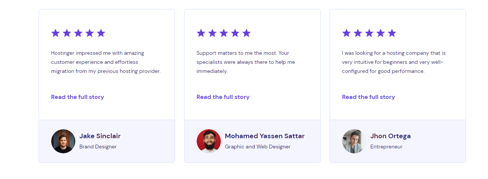Click third star in Mohamed Yassen Sattar's review
The width and height of the screenshot is (488, 179).
[224, 33]
